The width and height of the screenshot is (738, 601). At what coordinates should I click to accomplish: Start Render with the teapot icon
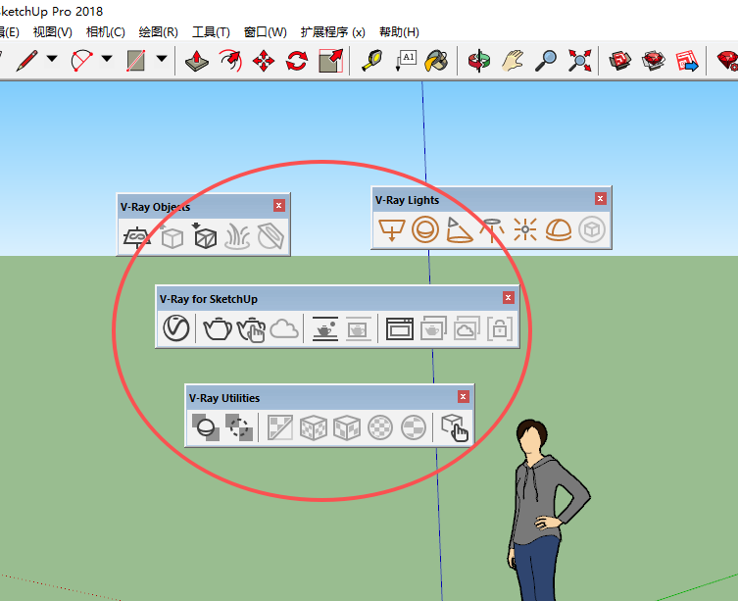coord(218,328)
